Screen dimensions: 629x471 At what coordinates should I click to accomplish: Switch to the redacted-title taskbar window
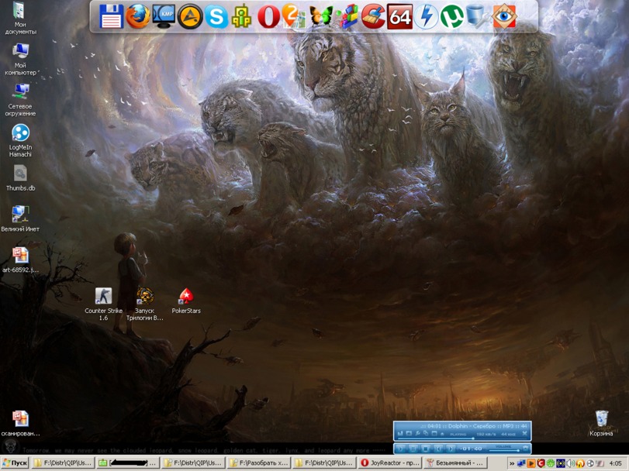pyautogui.click(x=129, y=463)
